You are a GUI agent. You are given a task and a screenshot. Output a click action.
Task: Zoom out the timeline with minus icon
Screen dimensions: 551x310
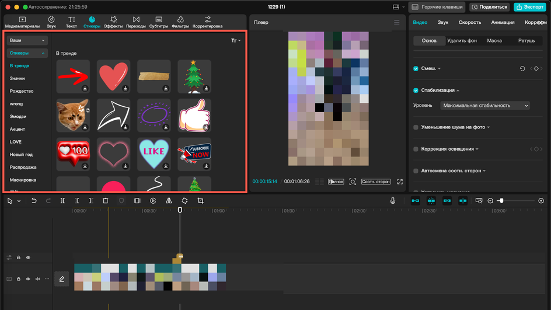(490, 201)
